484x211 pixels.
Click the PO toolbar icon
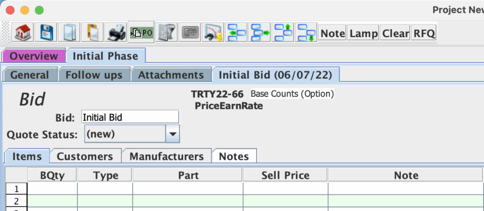click(x=141, y=33)
